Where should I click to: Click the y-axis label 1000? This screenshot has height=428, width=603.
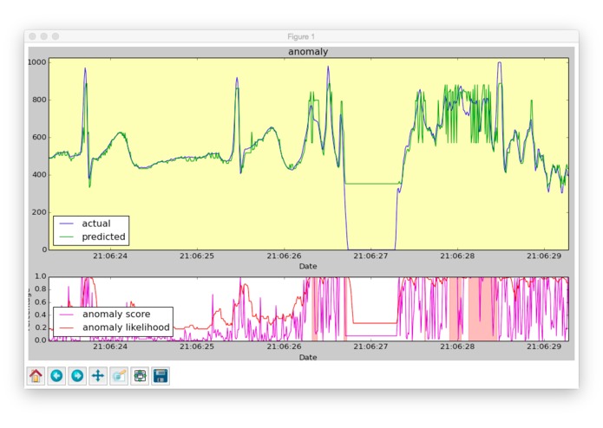[37, 62]
